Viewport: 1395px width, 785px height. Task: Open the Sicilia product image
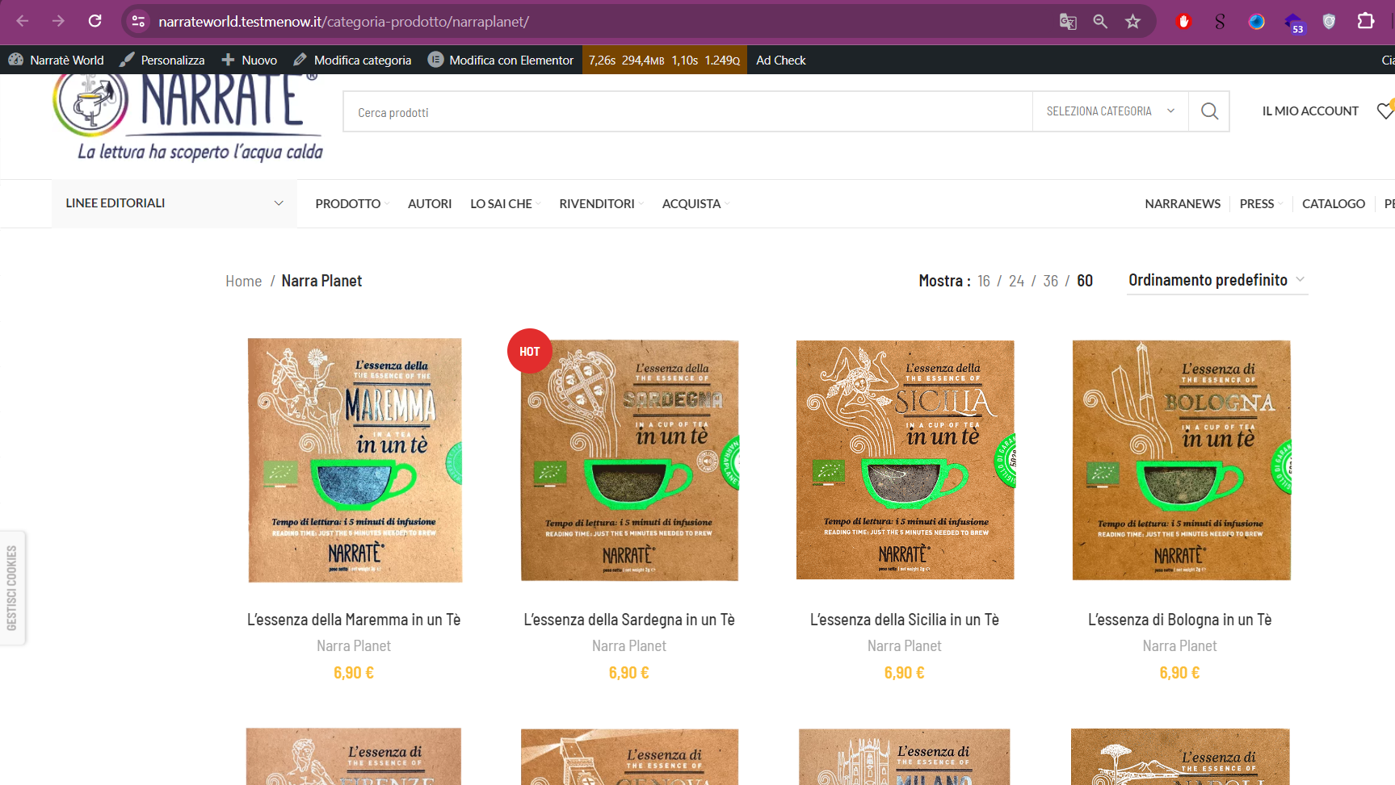point(905,460)
